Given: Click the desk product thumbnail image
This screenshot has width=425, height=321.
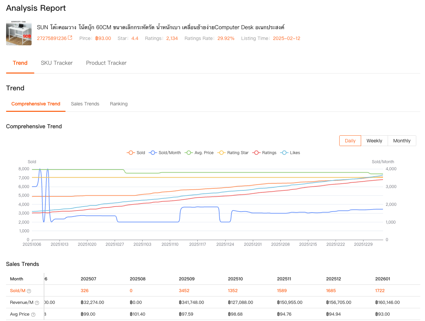Looking at the screenshot, I should click(19, 33).
